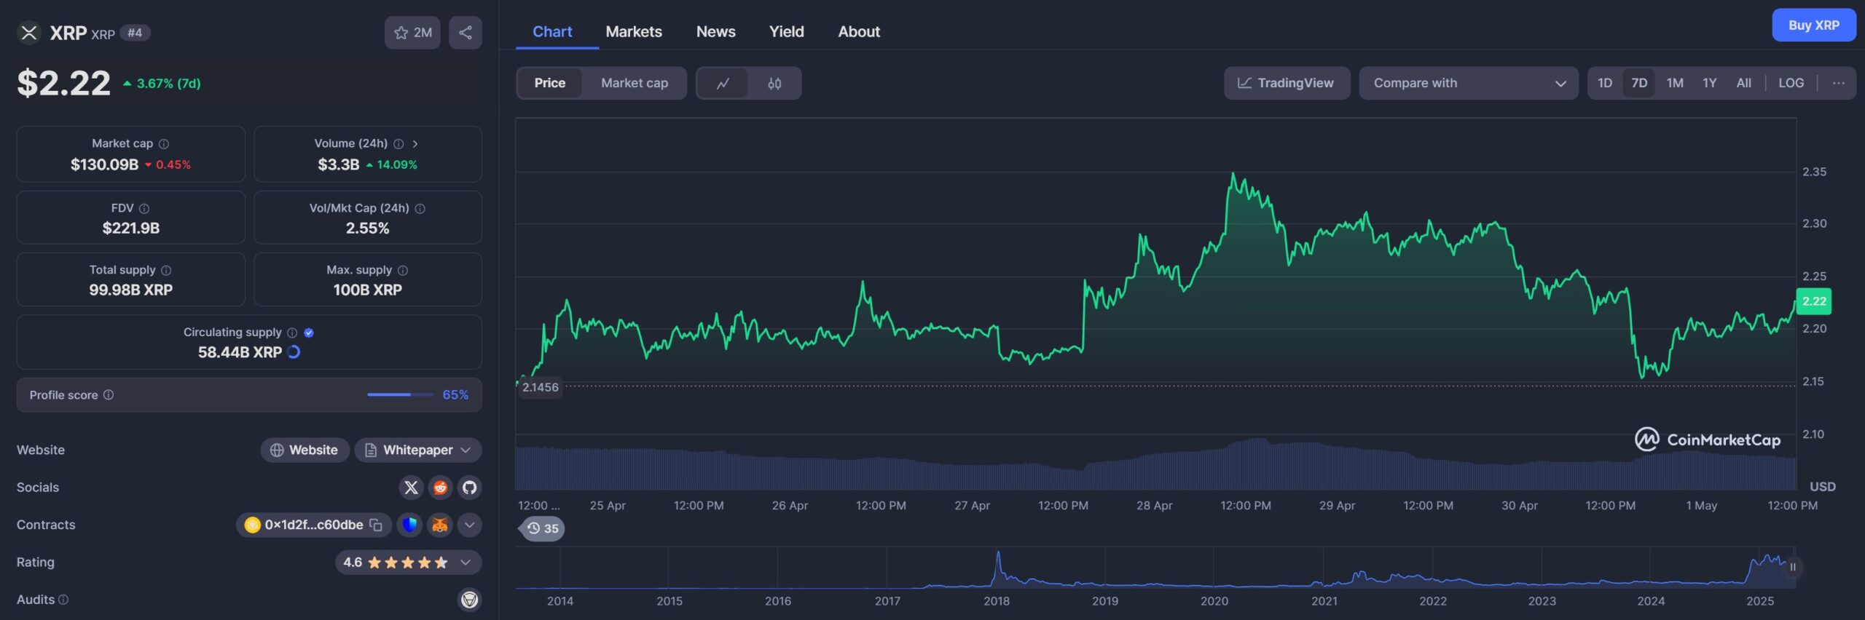Expand Volume (24h) details arrow
Image resolution: width=1865 pixels, height=620 pixels.
click(415, 144)
